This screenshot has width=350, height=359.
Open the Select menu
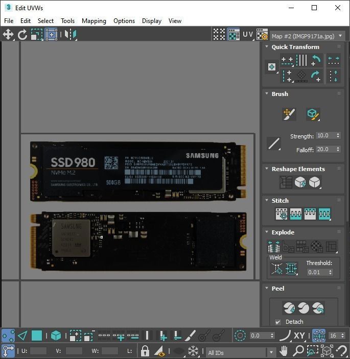[x=45, y=21]
